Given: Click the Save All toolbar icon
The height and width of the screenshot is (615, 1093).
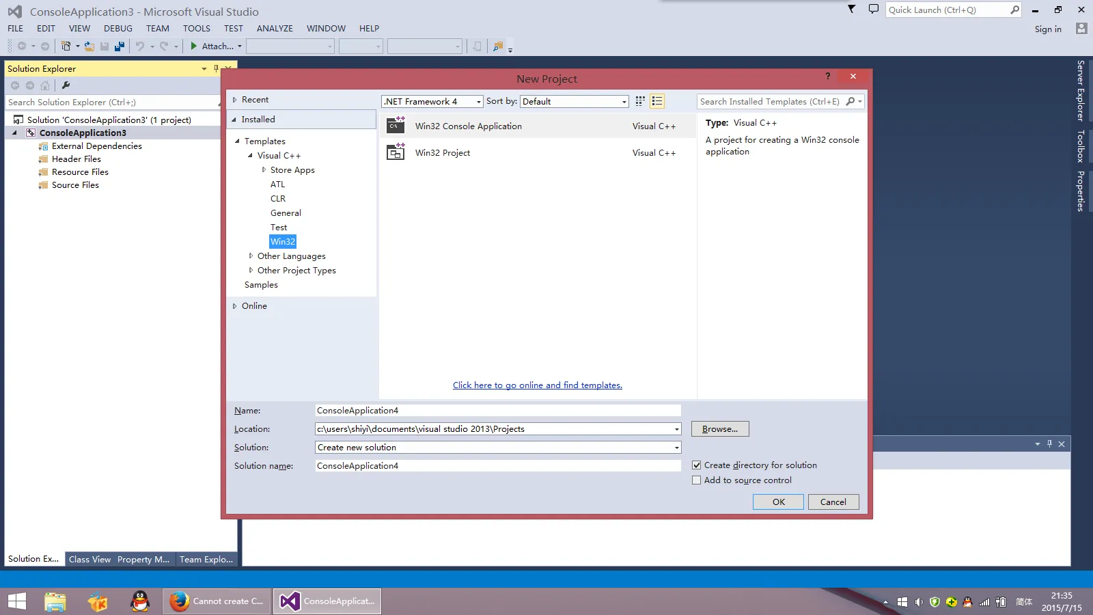Looking at the screenshot, I should click(120, 46).
